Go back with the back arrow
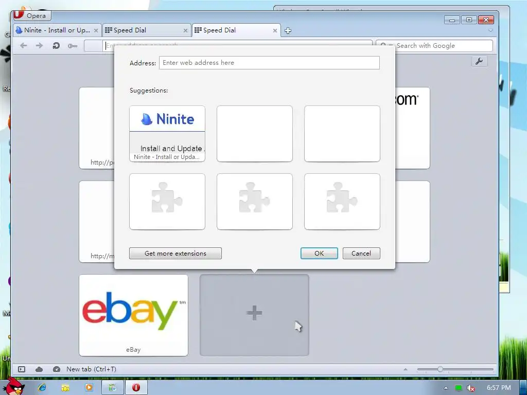527x395 pixels. (x=23, y=45)
